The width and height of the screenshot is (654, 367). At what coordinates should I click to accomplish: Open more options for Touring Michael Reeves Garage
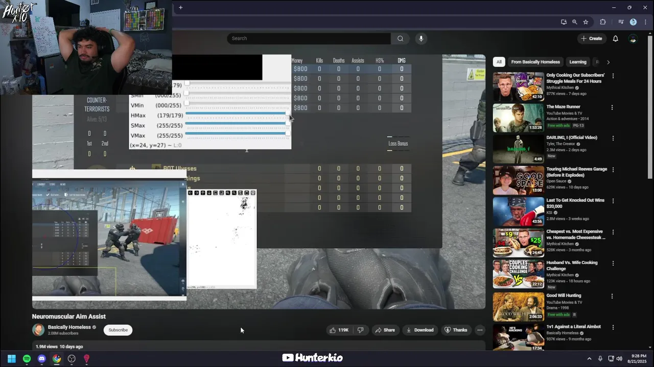(613, 170)
